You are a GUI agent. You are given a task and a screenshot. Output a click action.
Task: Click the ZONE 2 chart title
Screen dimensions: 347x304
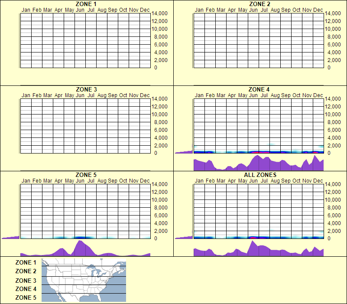[259, 4]
